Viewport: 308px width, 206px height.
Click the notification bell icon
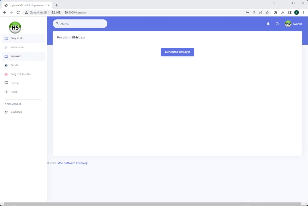point(268,24)
